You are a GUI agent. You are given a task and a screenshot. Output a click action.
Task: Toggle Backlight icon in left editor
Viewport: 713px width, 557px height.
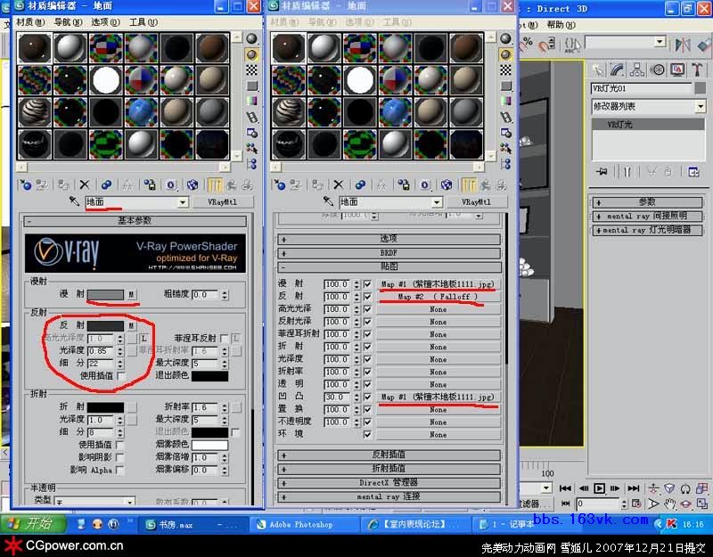(252, 54)
